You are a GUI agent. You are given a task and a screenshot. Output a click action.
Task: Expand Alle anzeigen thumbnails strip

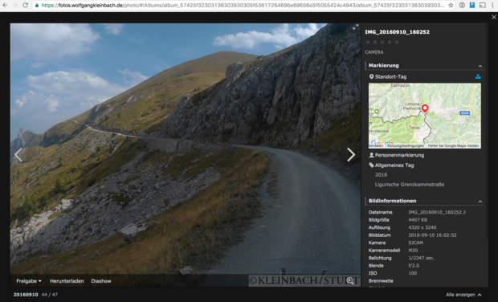click(463, 295)
